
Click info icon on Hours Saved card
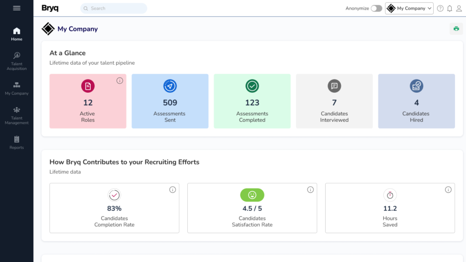click(448, 190)
